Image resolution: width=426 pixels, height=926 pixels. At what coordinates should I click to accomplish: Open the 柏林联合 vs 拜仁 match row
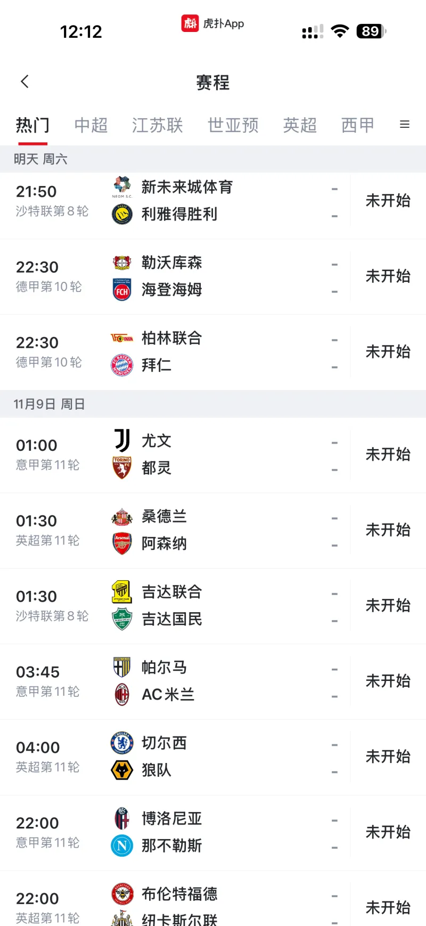coord(213,352)
